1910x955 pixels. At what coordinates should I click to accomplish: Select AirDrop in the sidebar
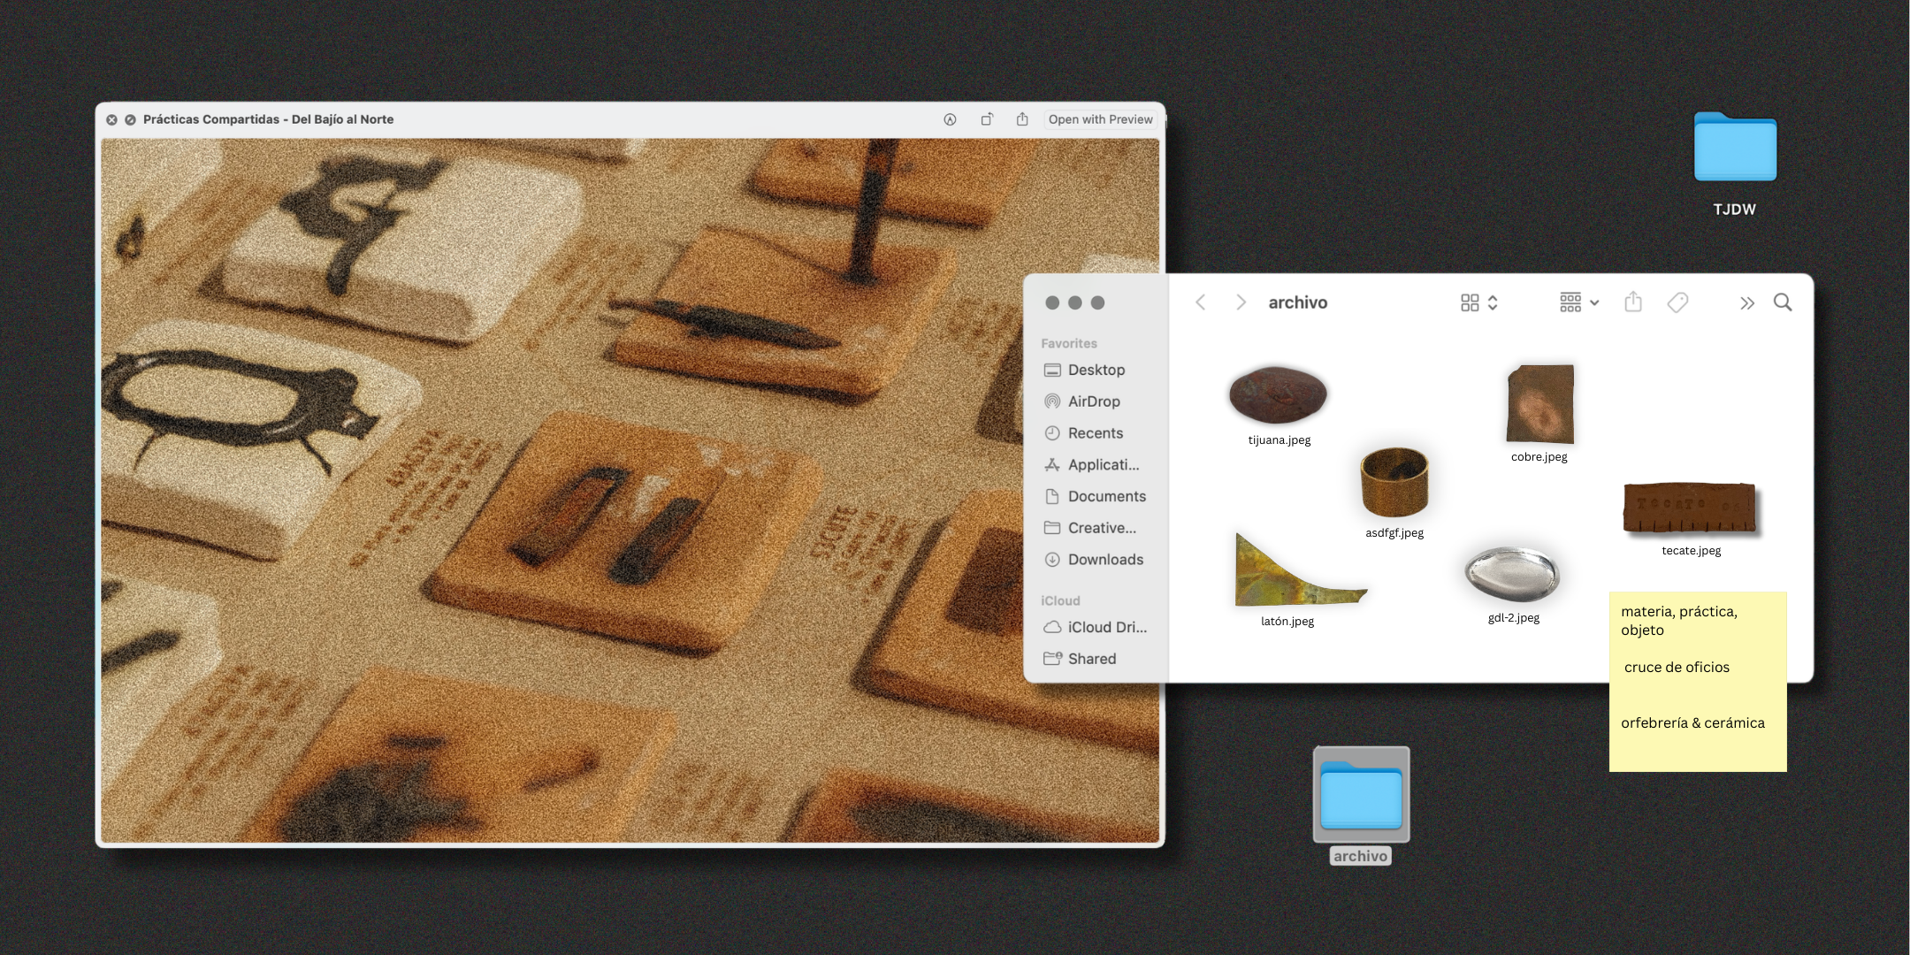(x=1093, y=401)
